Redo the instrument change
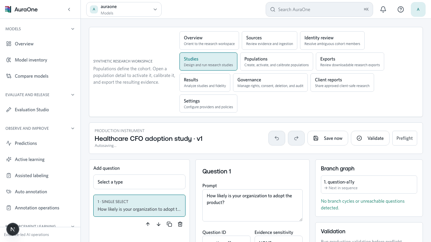This screenshot has height=242, width=431. 296,138
